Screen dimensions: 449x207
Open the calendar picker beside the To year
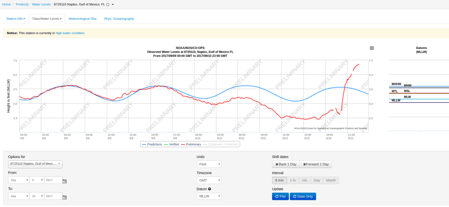pyautogui.click(x=64, y=197)
